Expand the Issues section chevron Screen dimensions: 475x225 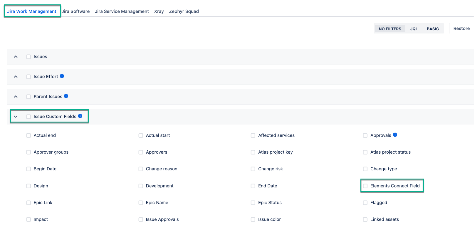tap(16, 57)
